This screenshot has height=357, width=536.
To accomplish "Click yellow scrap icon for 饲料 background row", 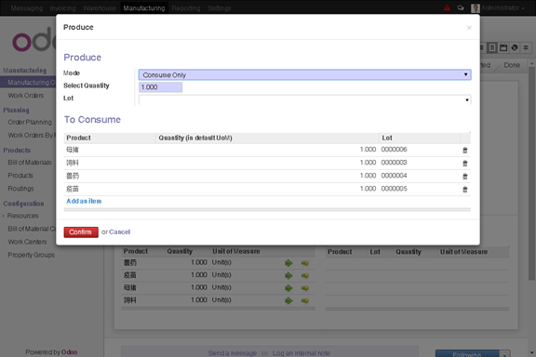I will (305, 301).
